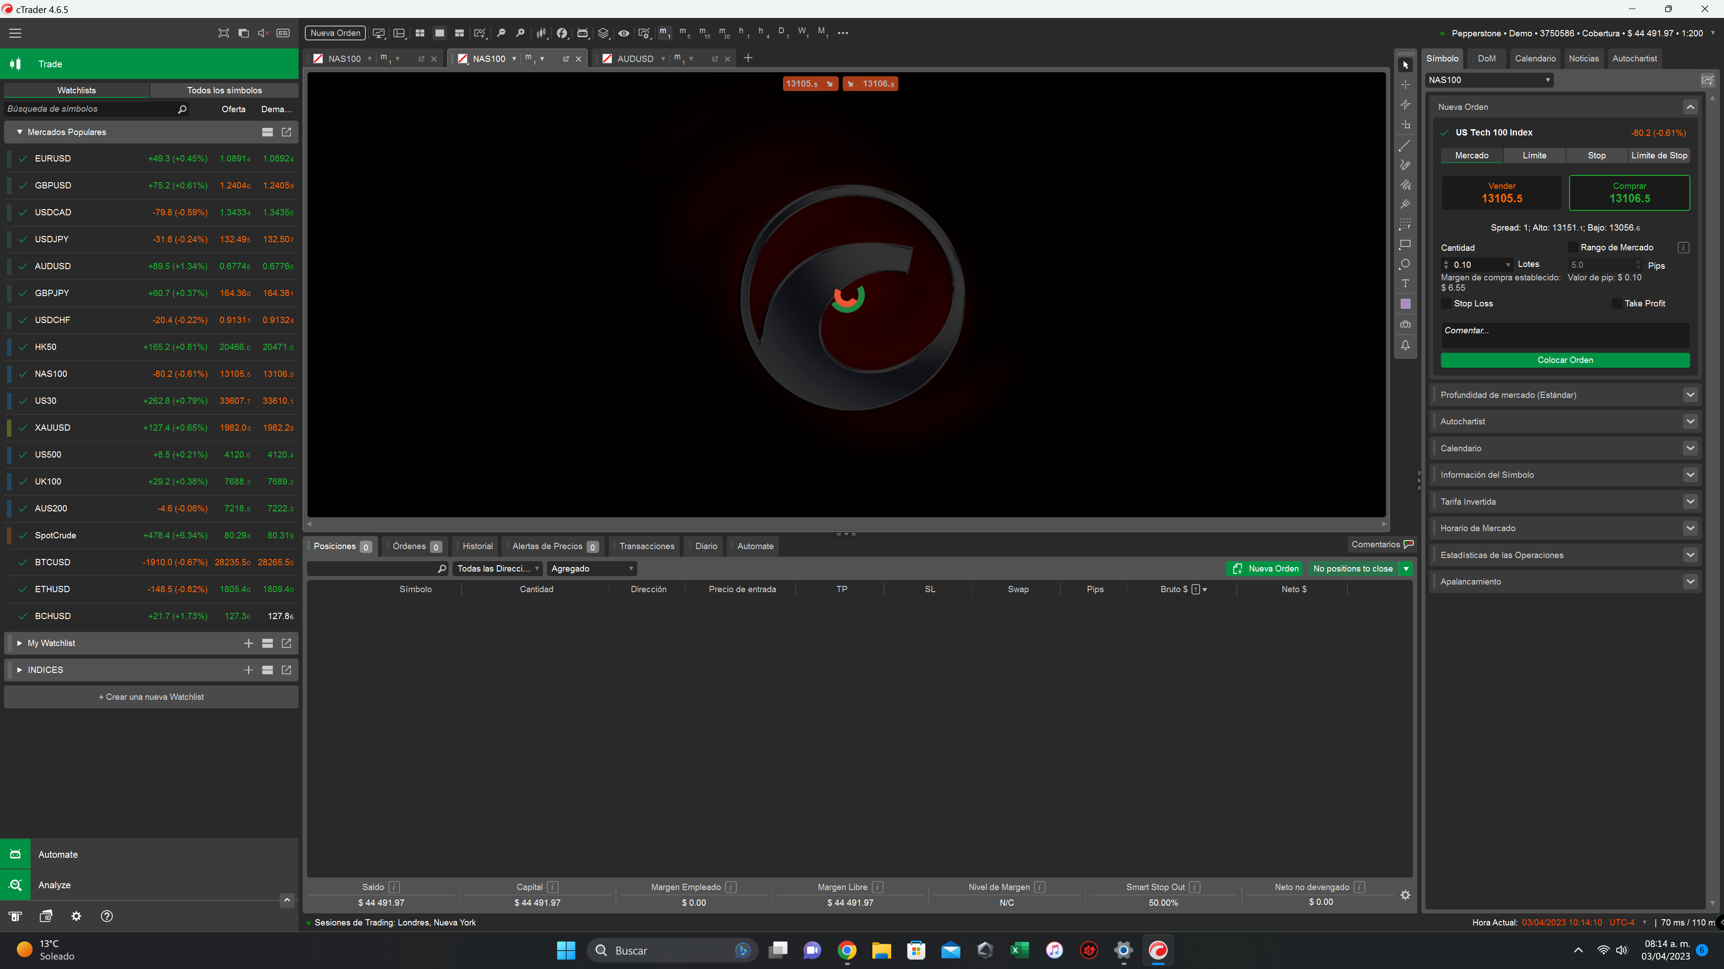Image resolution: width=1724 pixels, height=969 pixels.
Task: Open the Todas las Direcciones filter dropdown
Action: point(497,568)
